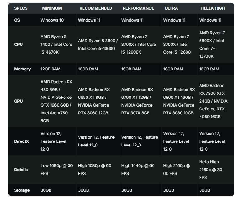Screen dimensions: 241x201
Task: Click the Radeon RX 7900 XTX GPU cell
Action: [213, 101]
